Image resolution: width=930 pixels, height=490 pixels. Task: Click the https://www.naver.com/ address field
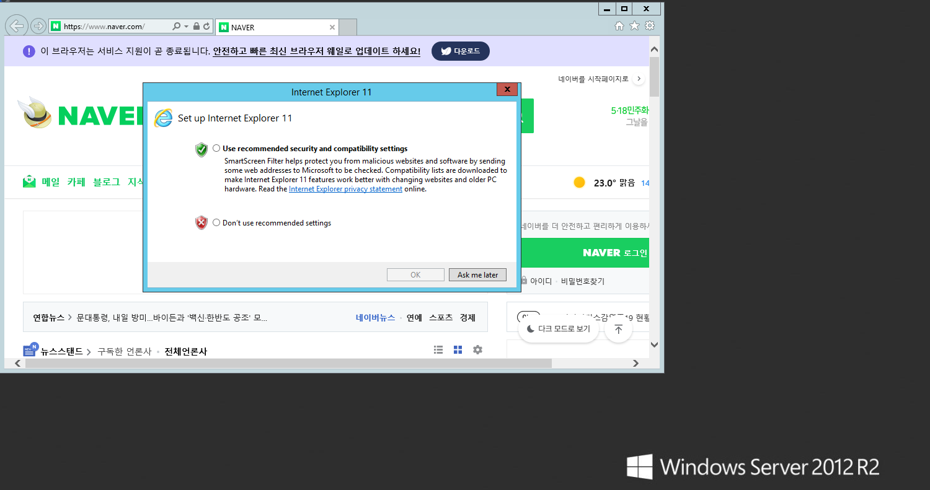pyautogui.click(x=110, y=27)
